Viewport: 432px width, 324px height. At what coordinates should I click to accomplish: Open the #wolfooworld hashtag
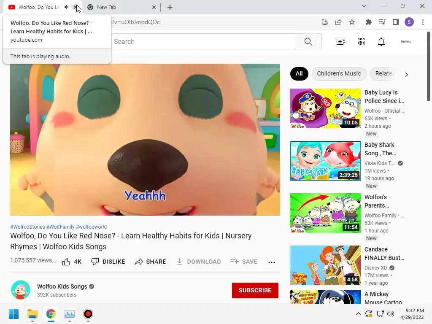(91, 227)
